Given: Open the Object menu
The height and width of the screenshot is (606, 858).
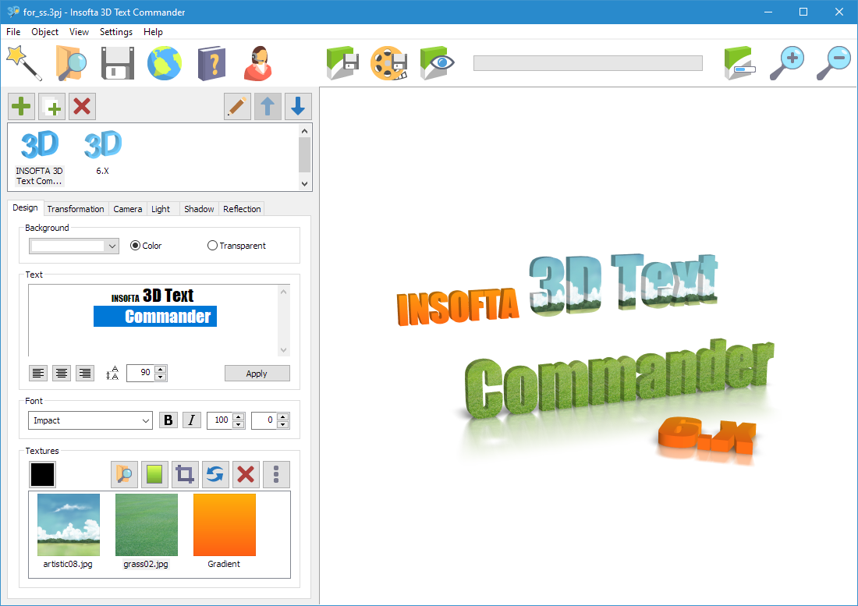Looking at the screenshot, I should [45, 32].
